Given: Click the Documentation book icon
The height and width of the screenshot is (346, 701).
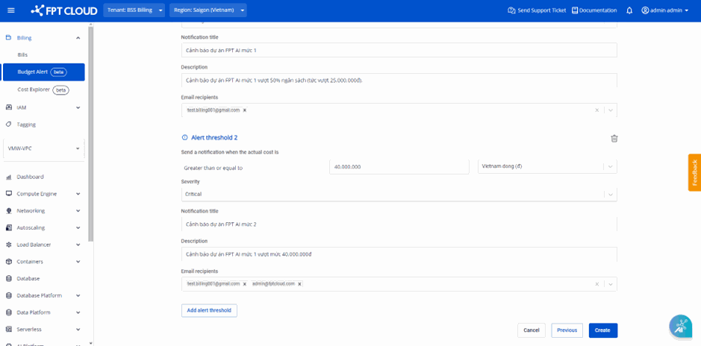Looking at the screenshot, I should point(575,10).
